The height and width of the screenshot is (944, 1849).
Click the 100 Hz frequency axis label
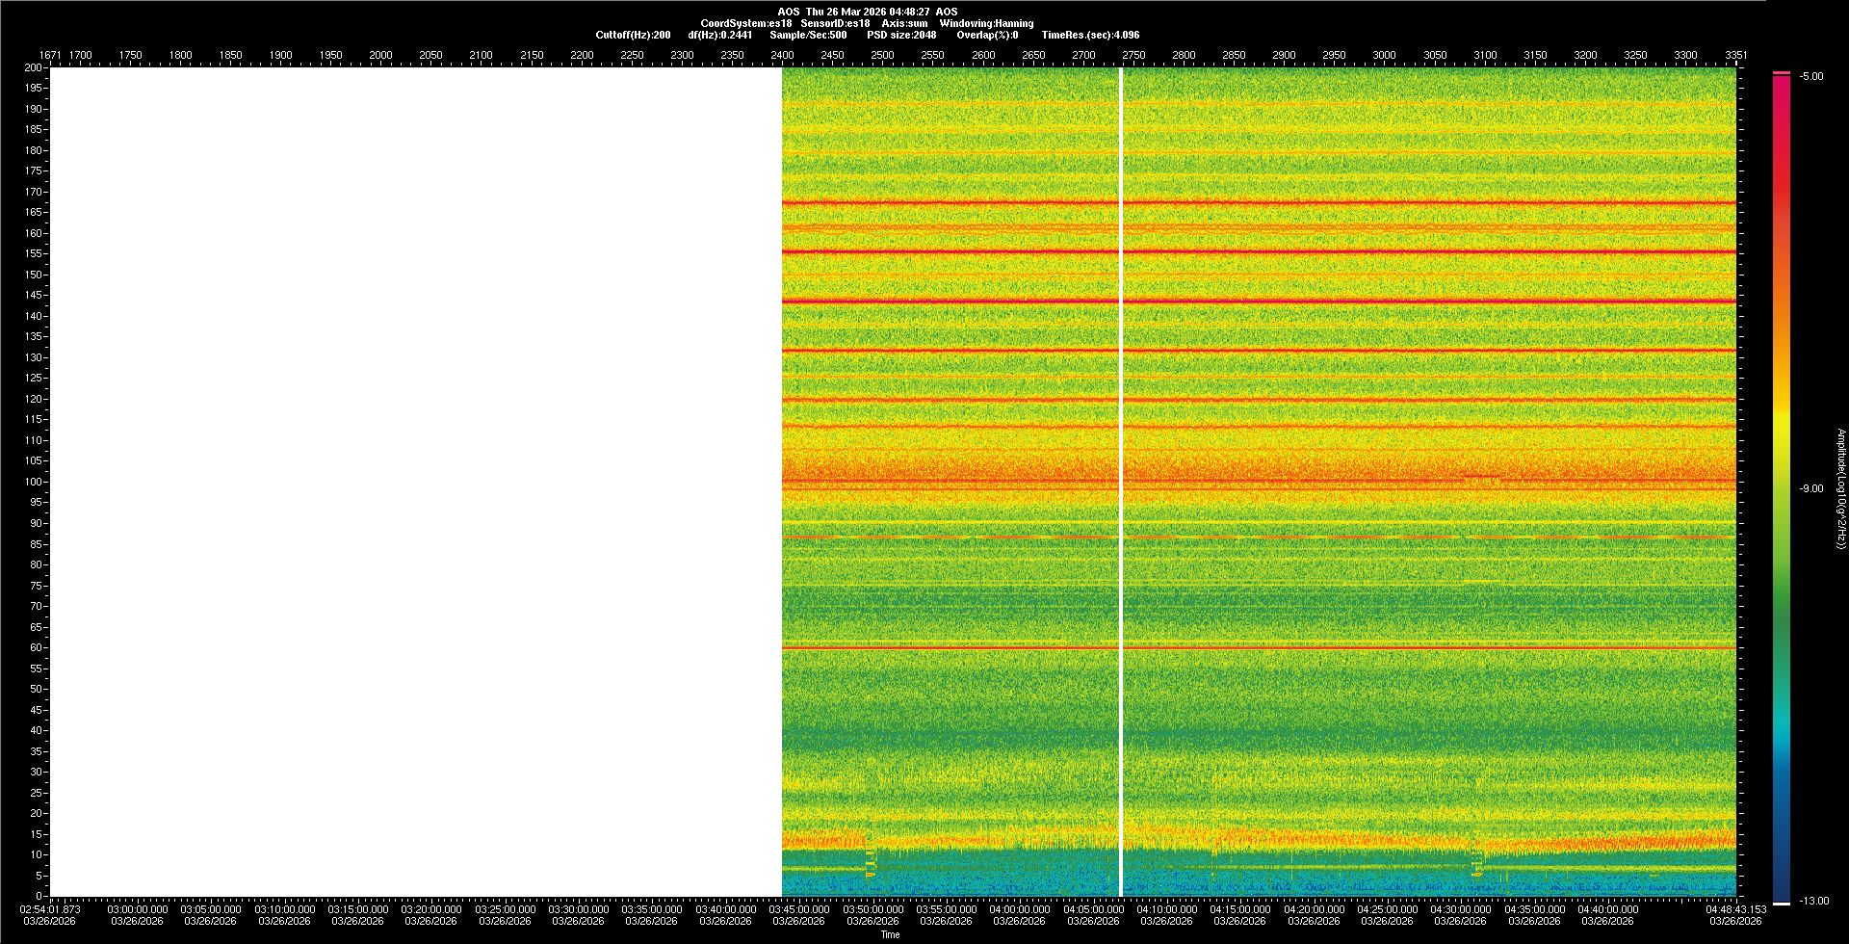(34, 482)
